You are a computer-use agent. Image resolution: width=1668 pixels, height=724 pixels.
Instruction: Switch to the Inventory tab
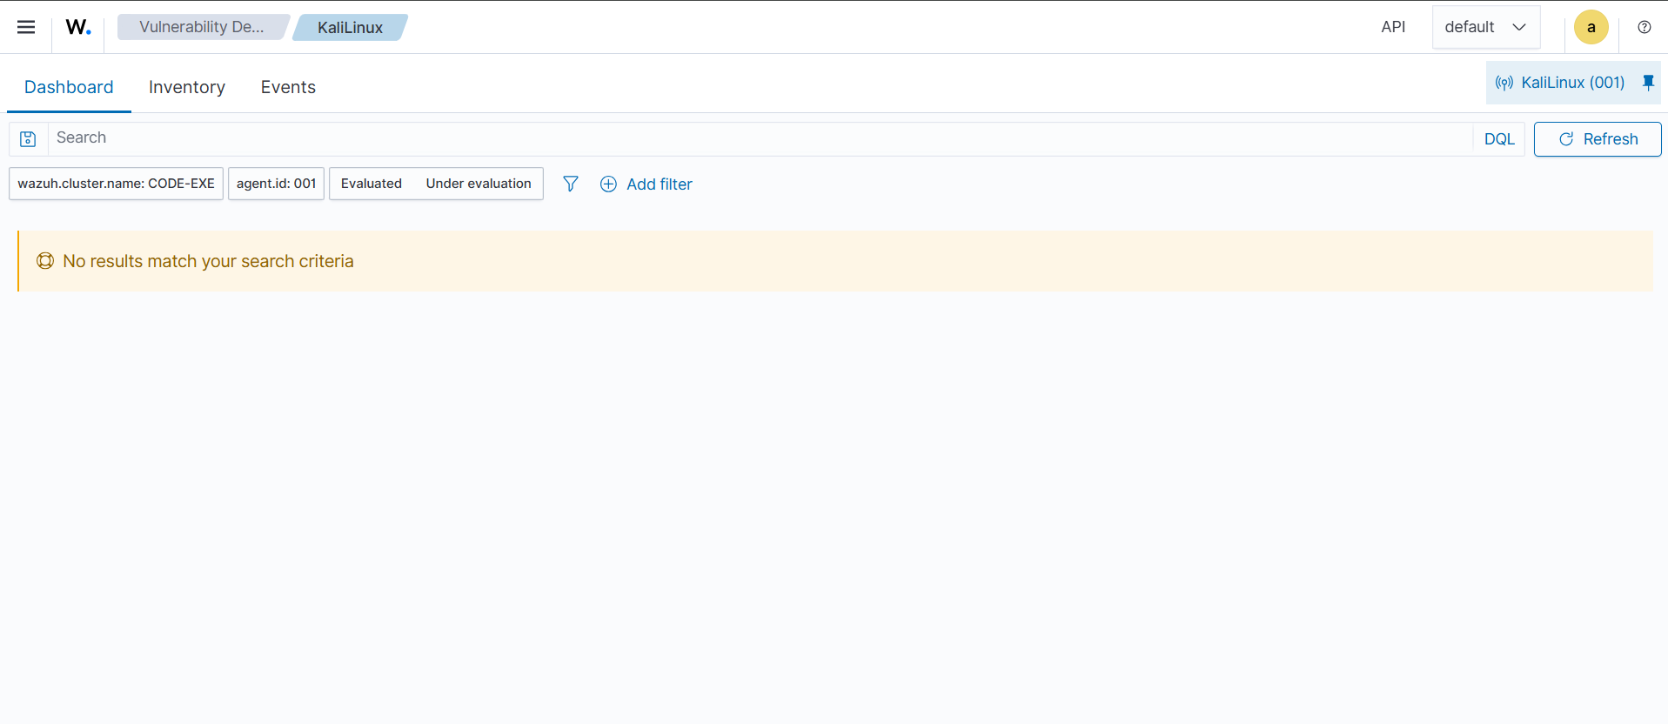[187, 87]
